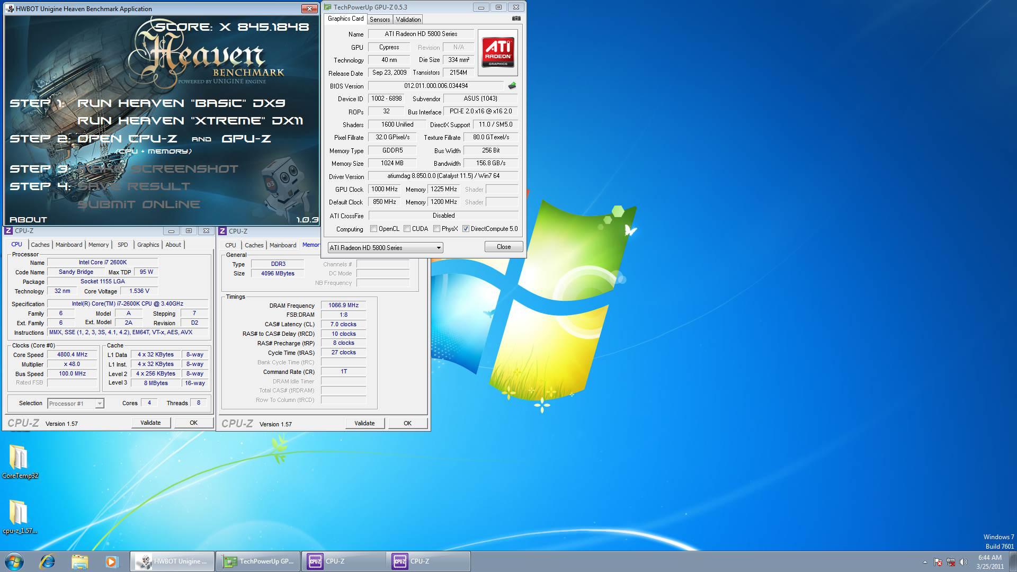
Task: Open Windows Explorer from the taskbar
Action: pyautogui.click(x=79, y=561)
